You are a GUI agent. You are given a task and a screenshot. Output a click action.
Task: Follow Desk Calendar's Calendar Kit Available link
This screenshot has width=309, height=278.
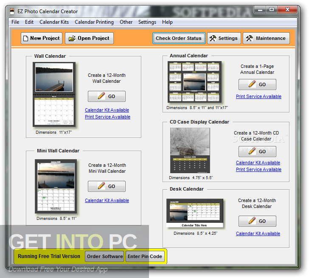[x=258, y=233]
